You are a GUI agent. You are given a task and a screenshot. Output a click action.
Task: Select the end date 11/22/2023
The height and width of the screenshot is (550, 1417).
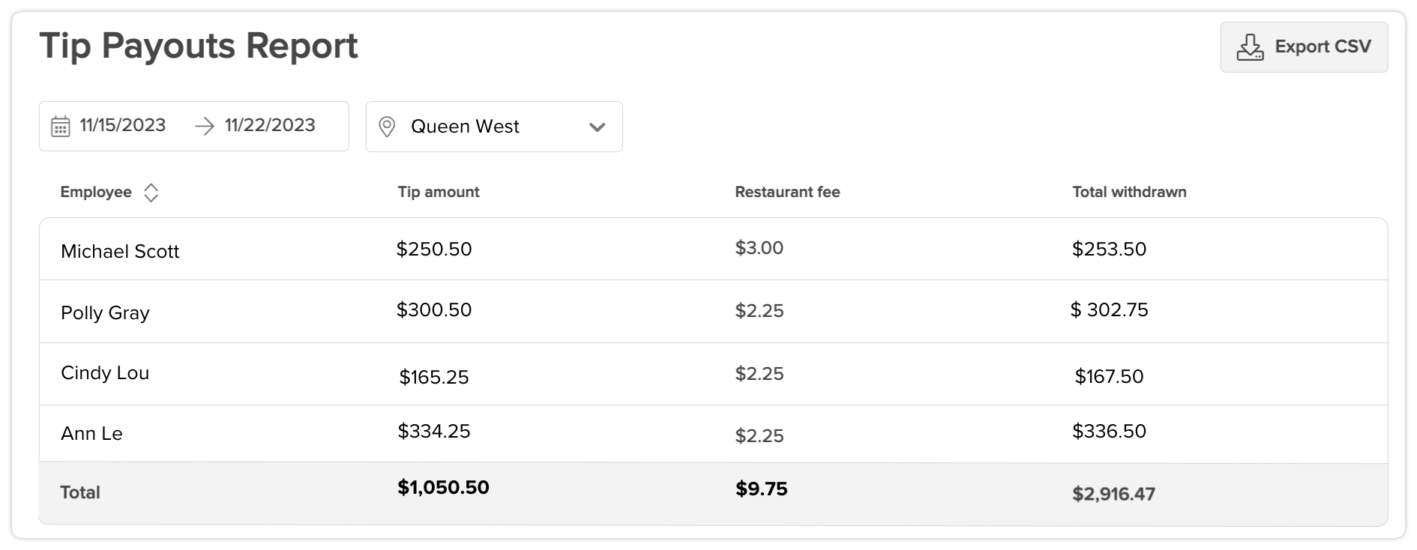[x=270, y=125]
